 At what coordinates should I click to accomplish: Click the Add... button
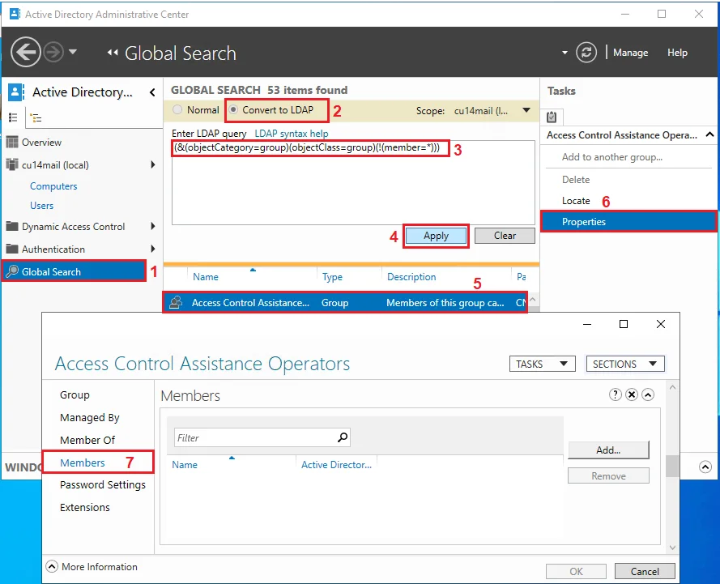(608, 450)
